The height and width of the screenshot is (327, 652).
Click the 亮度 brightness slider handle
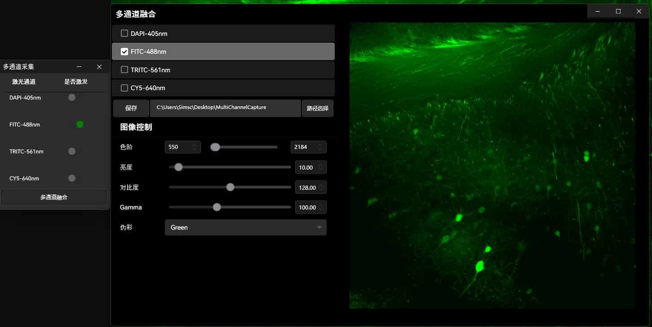[178, 167]
